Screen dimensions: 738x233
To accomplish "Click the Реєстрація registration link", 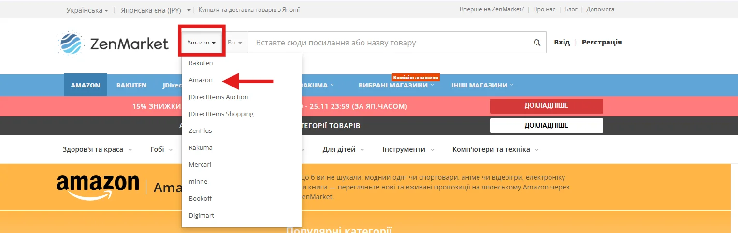I will point(602,42).
